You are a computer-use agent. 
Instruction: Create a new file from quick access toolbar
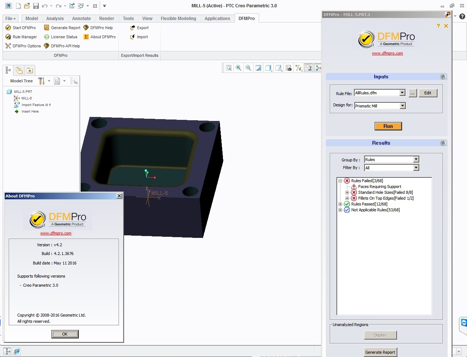(18, 6)
